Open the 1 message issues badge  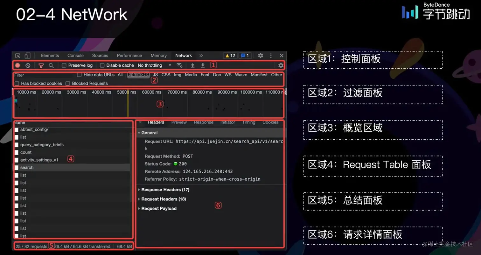[244, 56]
